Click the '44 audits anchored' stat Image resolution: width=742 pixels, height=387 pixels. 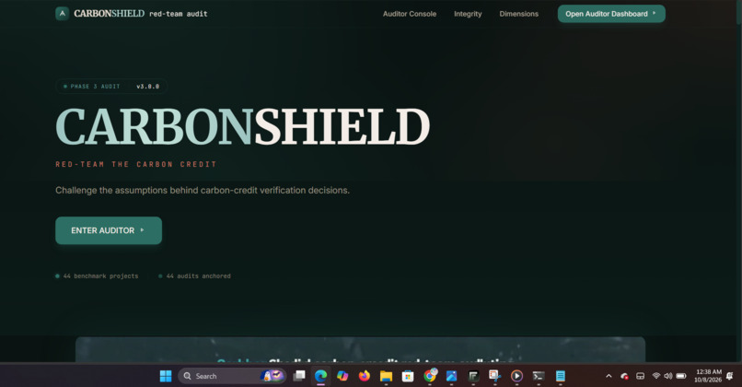[194, 276]
